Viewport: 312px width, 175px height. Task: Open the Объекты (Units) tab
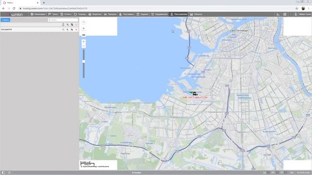tap(196, 14)
